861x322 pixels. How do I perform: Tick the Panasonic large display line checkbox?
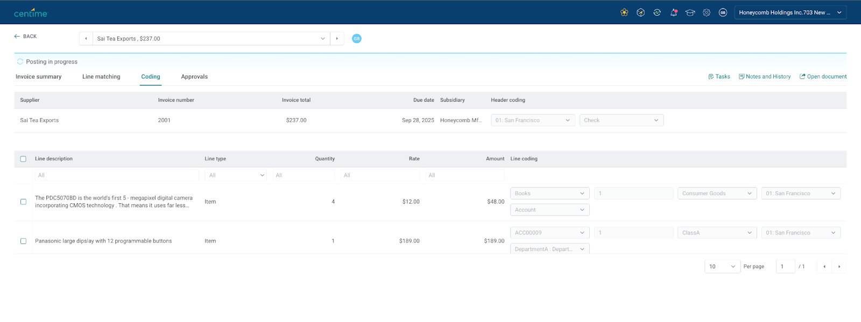[x=23, y=241]
